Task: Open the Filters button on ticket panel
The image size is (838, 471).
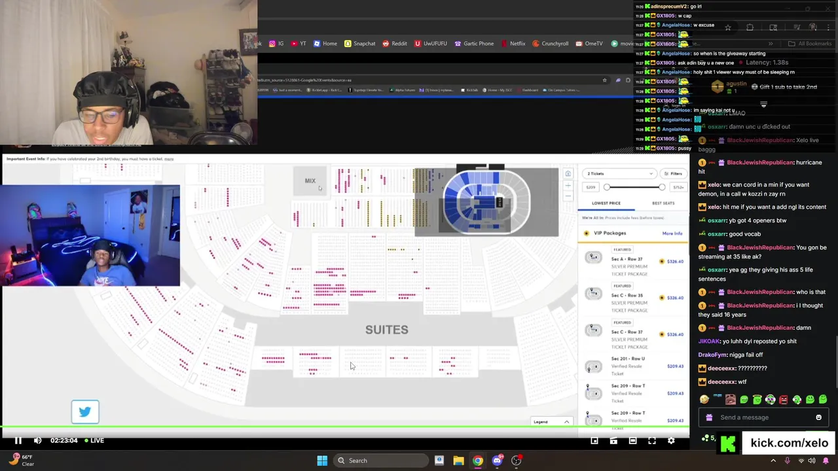Action: [673, 173]
